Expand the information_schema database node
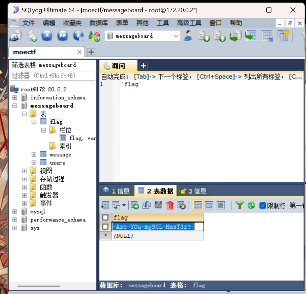The width and height of the screenshot is (306, 294). (x=15, y=97)
